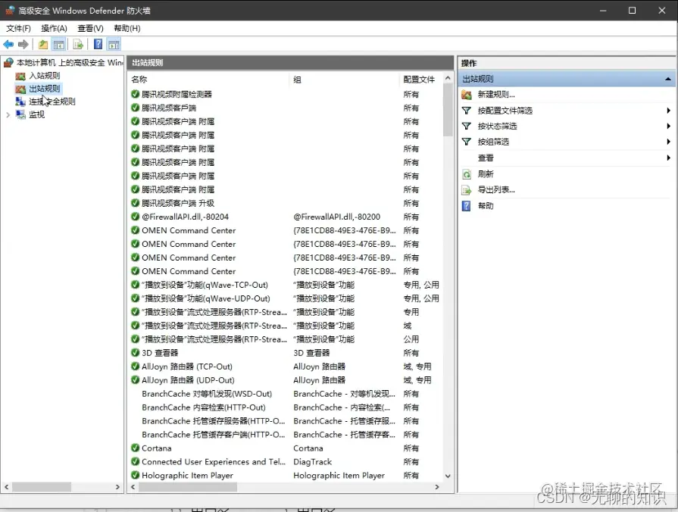Click the rule list horizontal scrollbar thumb
The image size is (678, 512).
188,487
